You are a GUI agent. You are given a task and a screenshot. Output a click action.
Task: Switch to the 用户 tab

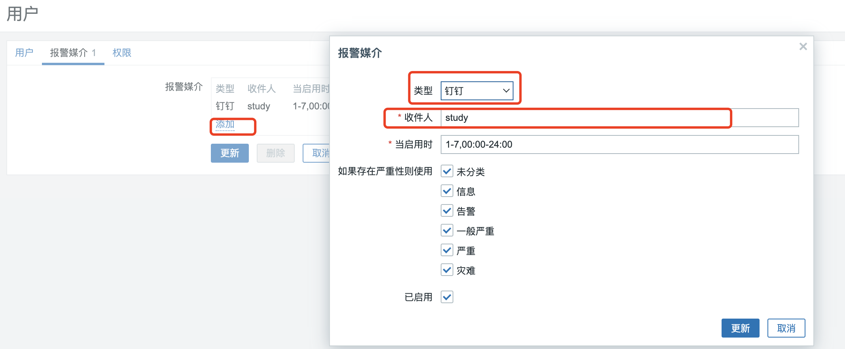tap(24, 53)
